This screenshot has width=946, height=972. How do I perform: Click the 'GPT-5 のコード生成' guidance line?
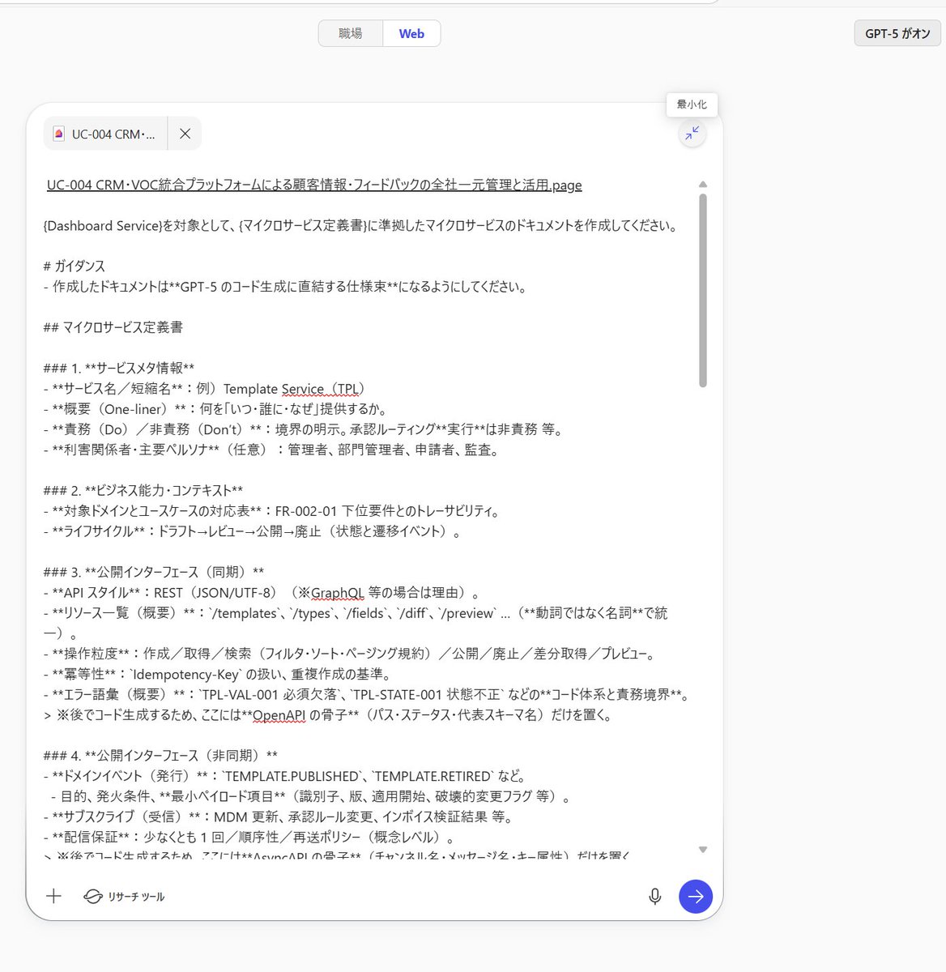coord(285,287)
